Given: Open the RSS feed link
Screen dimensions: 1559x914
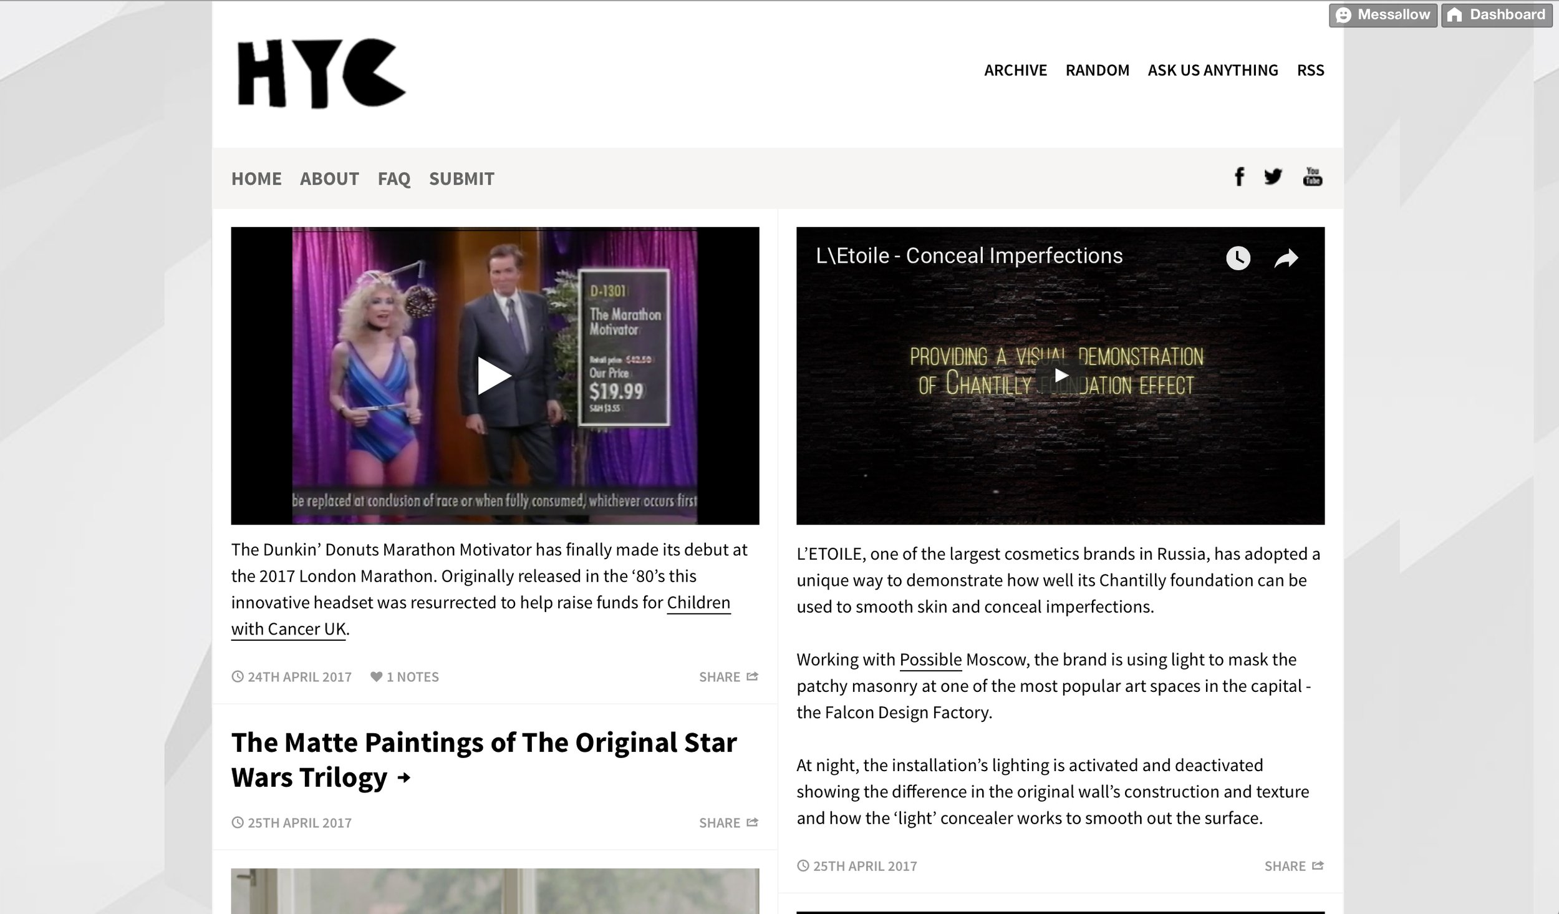Looking at the screenshot, I should 1310,70.
